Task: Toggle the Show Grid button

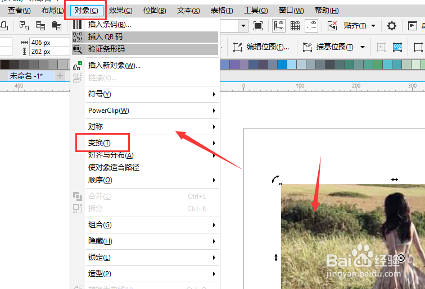Action: point(295,26)
